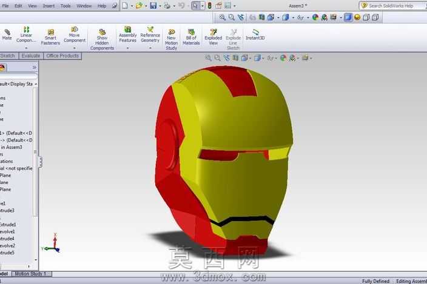This screenshot has width=427, height=284.
Task: Click the Reference Geometry icon
Action: pos(150,29)
